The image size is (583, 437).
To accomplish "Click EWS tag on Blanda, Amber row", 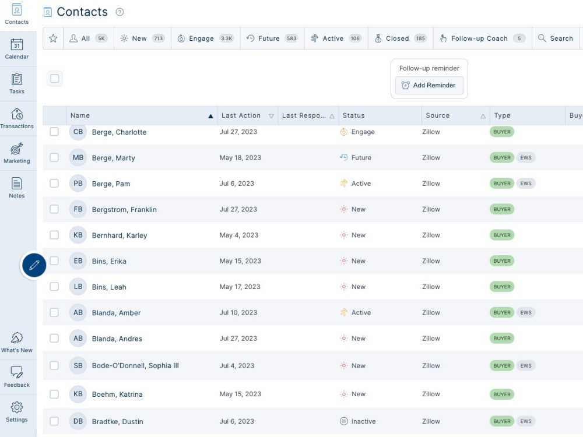I will click(x=526, y=312).
